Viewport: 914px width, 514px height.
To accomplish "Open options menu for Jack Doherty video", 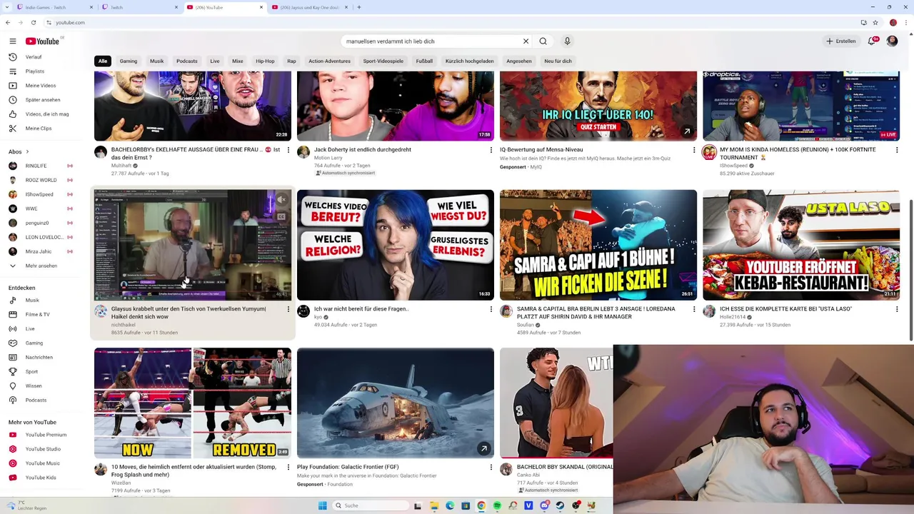I will click(x=491, y=150).
